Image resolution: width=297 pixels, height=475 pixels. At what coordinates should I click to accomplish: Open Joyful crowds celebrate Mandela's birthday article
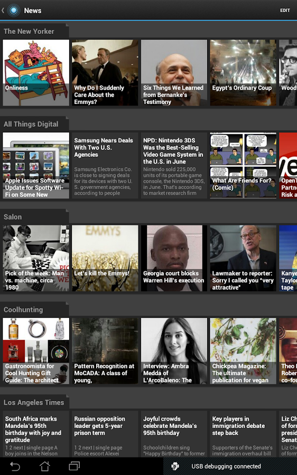[174, 434]
